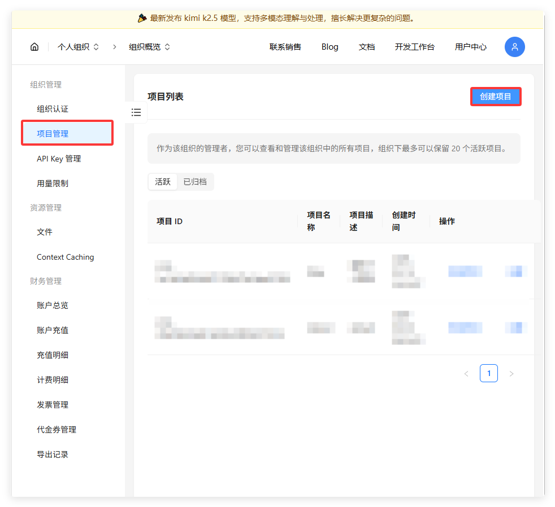The image size is (555, 507).
Task: Select page 1 in pagination
Action: click(x=489, y=373)
